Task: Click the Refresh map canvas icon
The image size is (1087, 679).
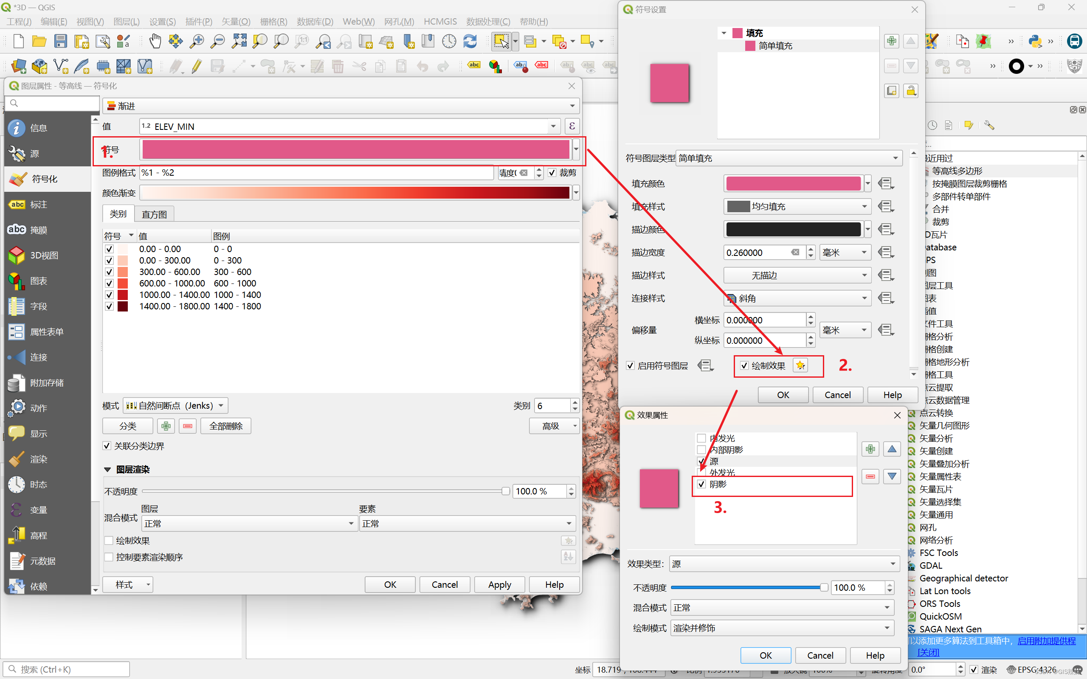Action: (470, 41)
